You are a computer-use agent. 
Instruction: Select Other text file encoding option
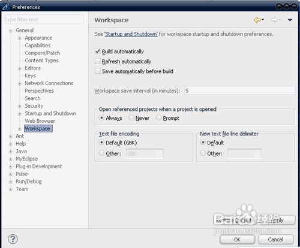pyautogui.click(x=101, y=153)
